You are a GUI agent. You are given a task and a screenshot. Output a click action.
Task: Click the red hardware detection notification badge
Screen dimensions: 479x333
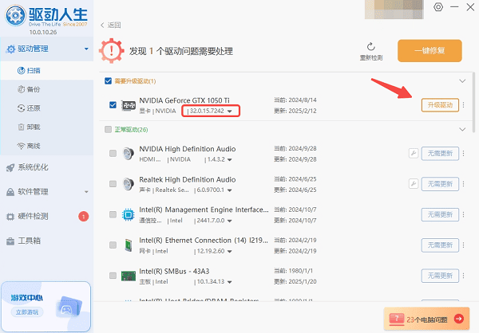[x=83, y=216]
